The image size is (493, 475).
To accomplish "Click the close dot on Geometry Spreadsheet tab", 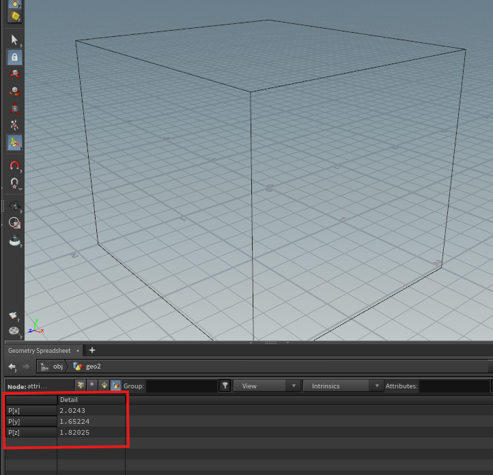I will click(78, 351).
